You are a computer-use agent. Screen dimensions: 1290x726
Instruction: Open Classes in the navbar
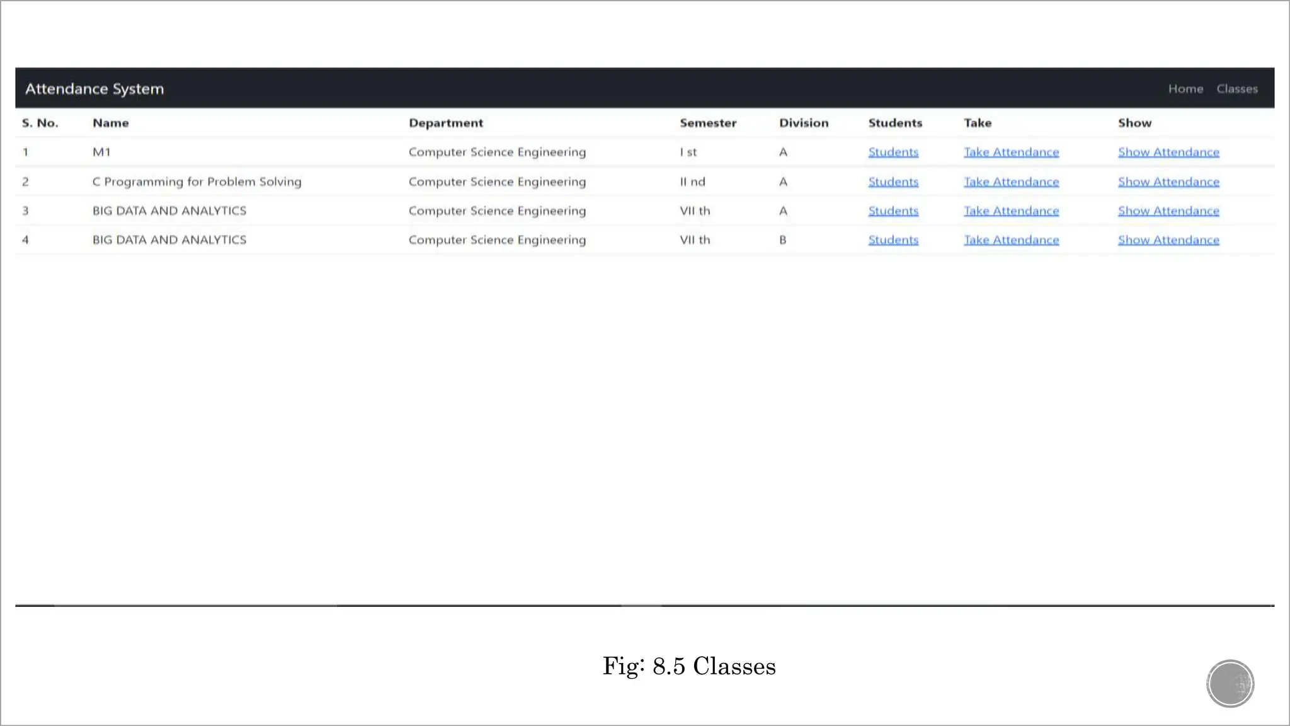coord(1237,89)
